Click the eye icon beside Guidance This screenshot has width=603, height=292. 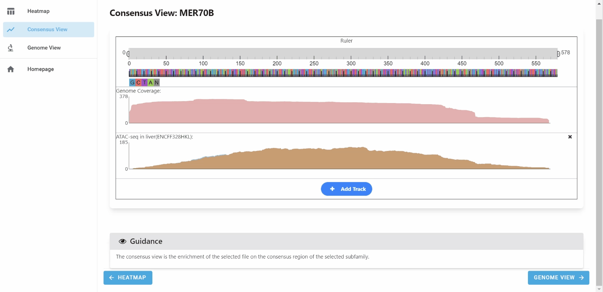pos(122,241)
